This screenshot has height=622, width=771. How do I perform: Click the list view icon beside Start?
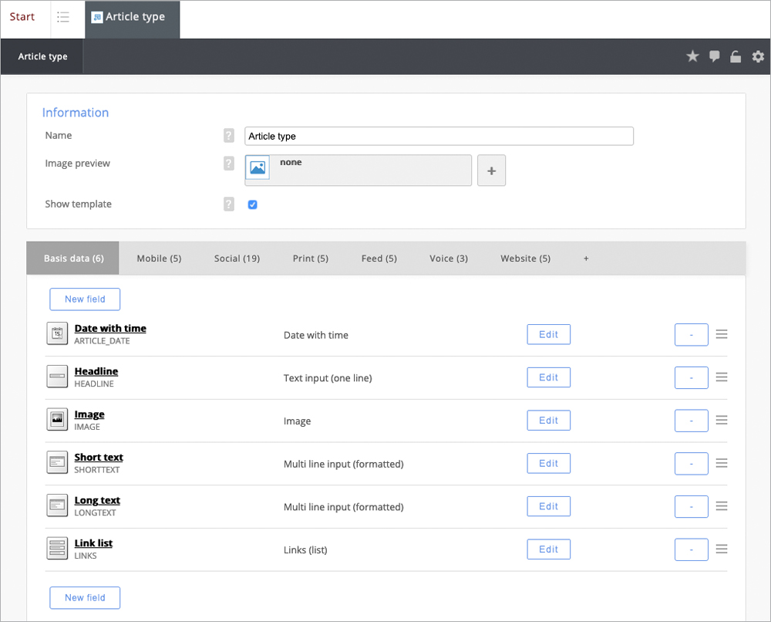(63, 17)
